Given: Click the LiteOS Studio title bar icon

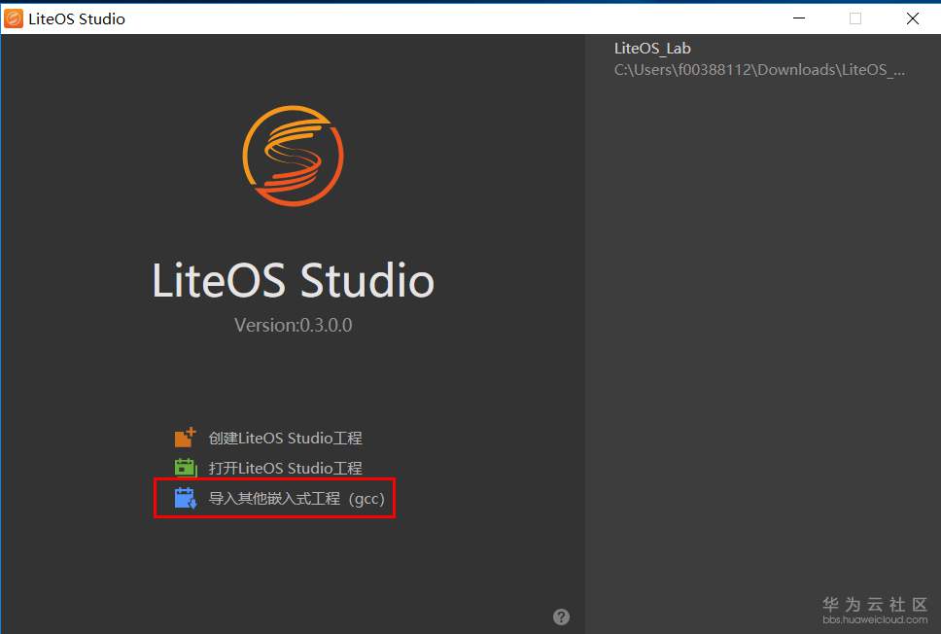Looking at the screenshot, I should point(14,18).
